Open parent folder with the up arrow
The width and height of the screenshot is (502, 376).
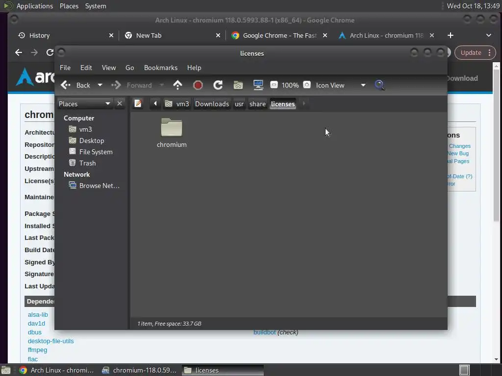click(177, 85)
